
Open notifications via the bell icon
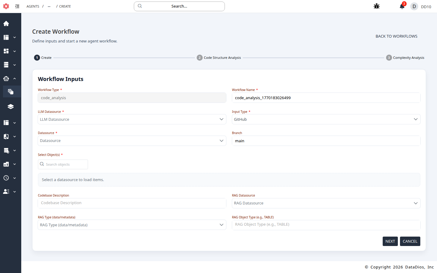(401, 6)
